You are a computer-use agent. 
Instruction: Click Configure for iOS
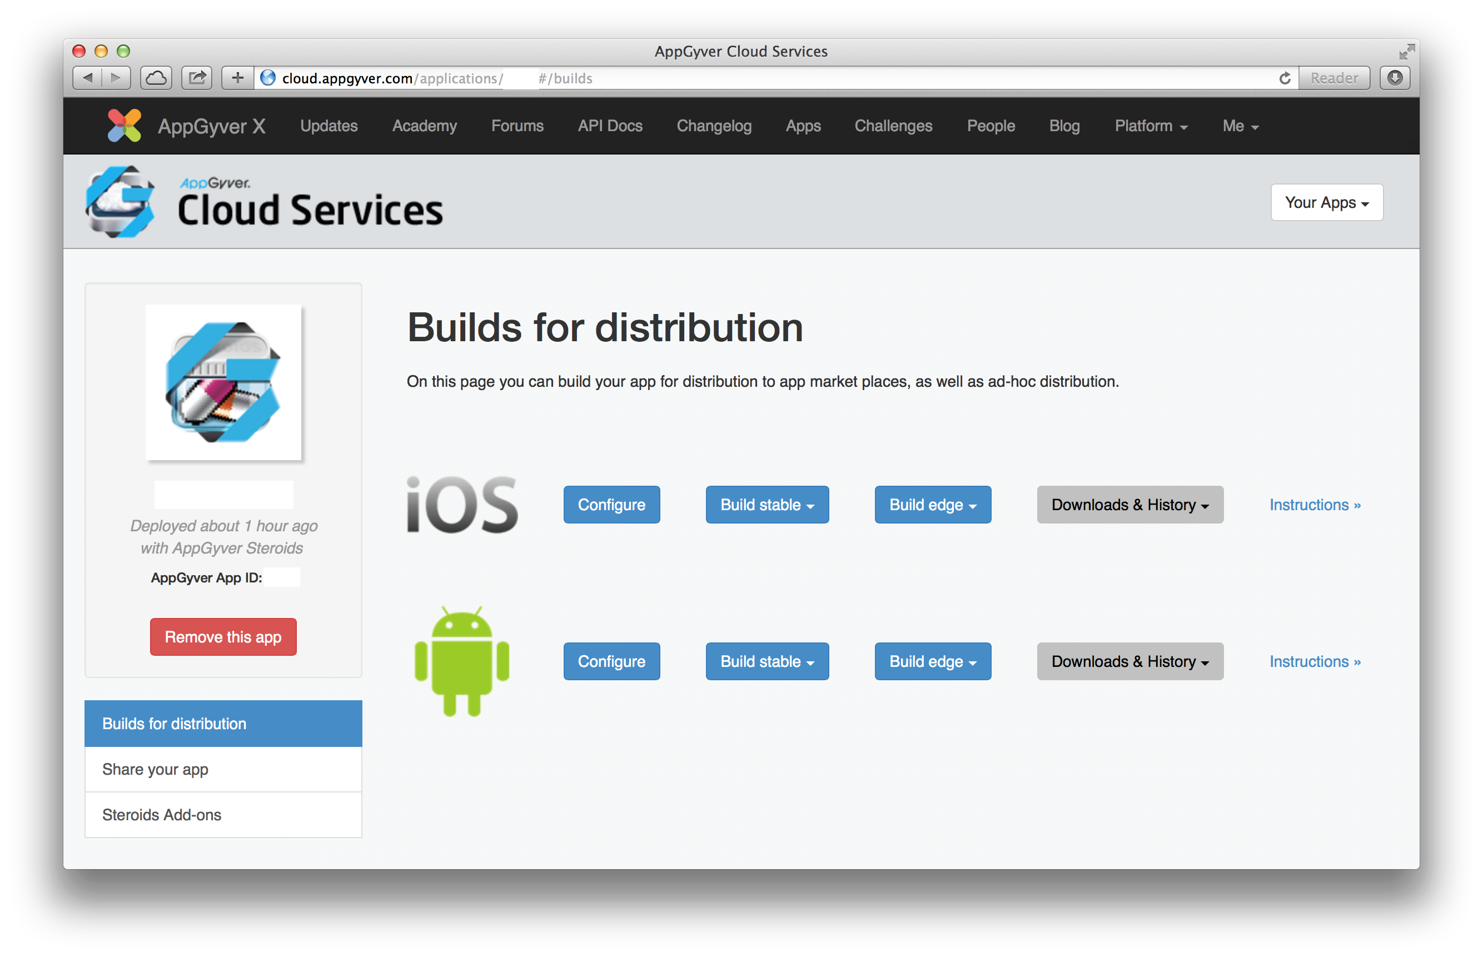click(x=611, y=505)
